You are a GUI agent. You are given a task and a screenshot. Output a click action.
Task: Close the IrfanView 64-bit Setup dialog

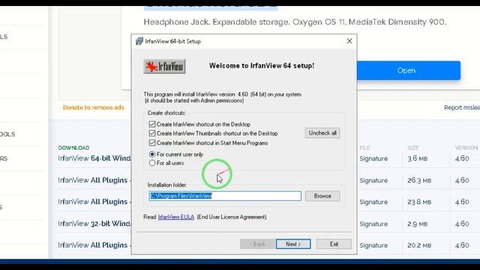click(349, 41)
